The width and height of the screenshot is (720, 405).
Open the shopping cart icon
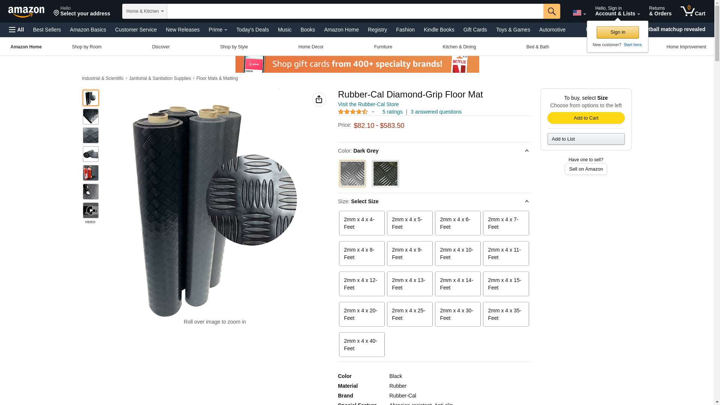click(x=693, y=11)
